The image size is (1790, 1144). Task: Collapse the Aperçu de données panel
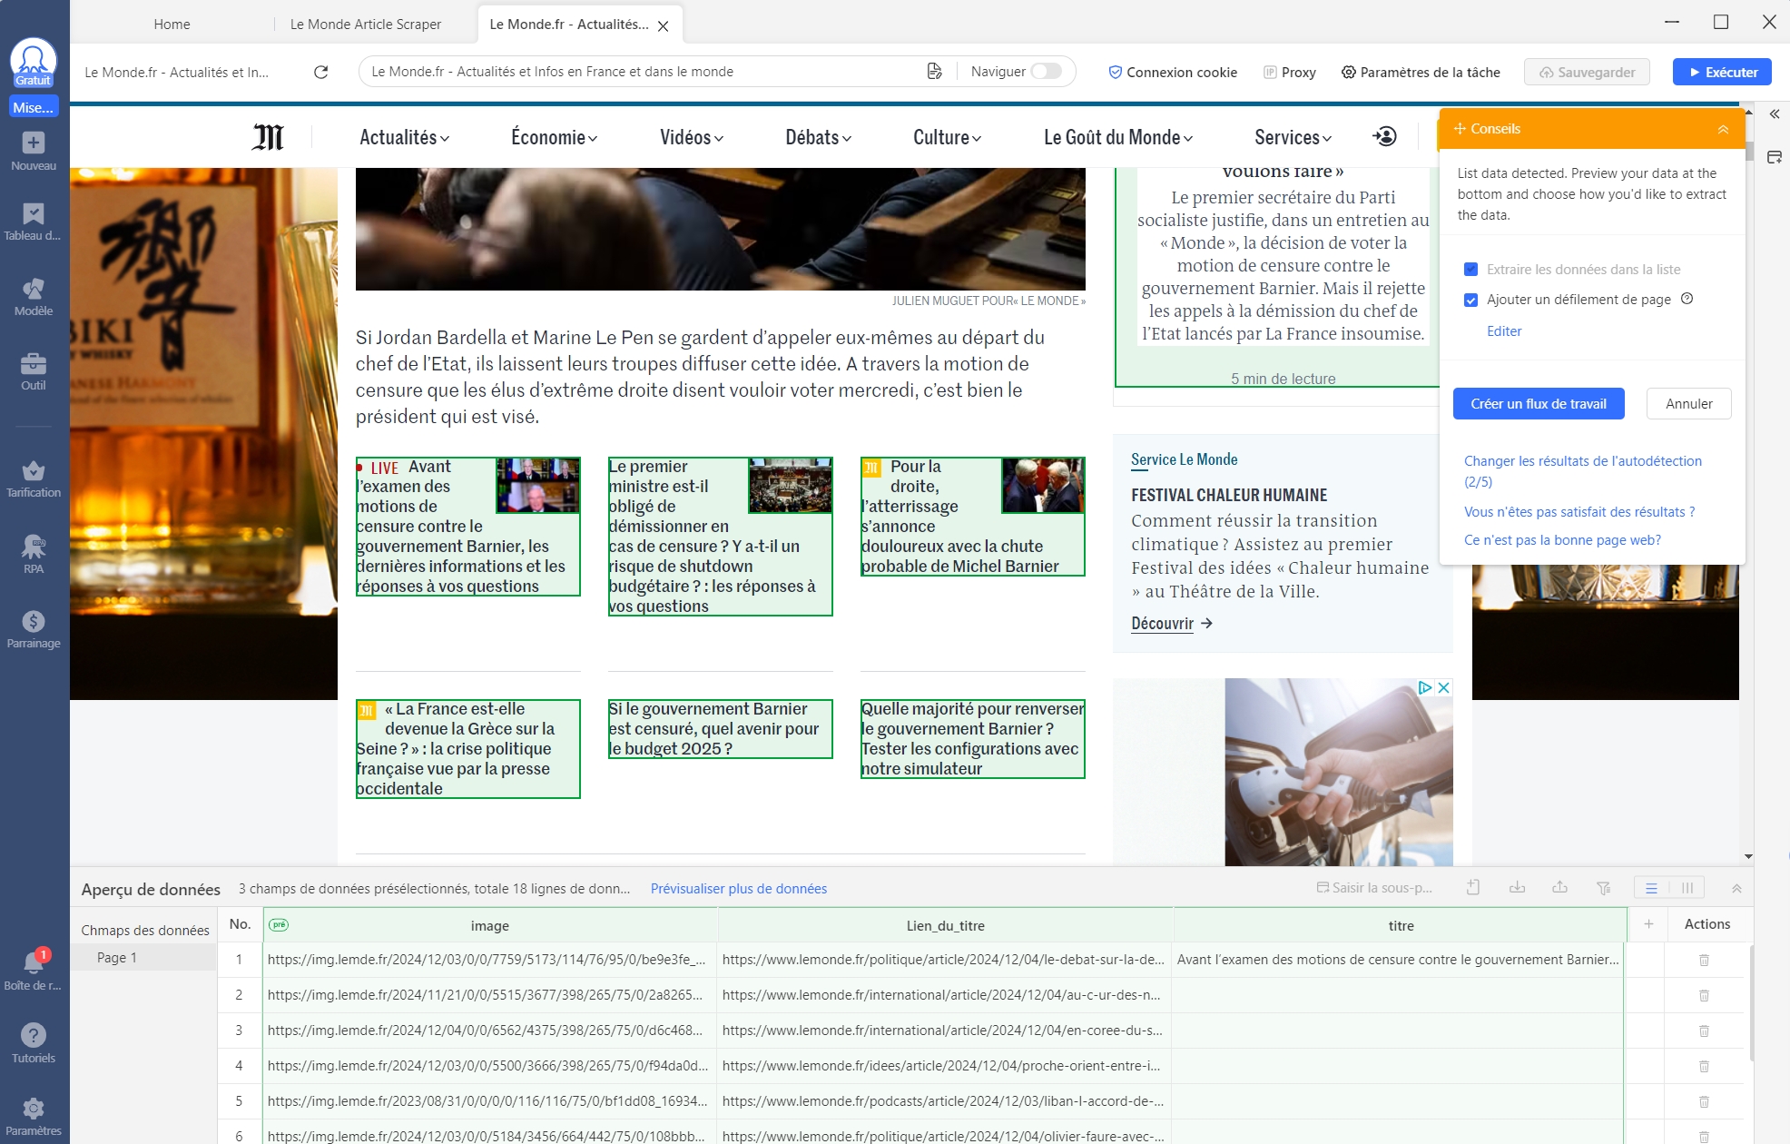click(x=1736, y=889)
